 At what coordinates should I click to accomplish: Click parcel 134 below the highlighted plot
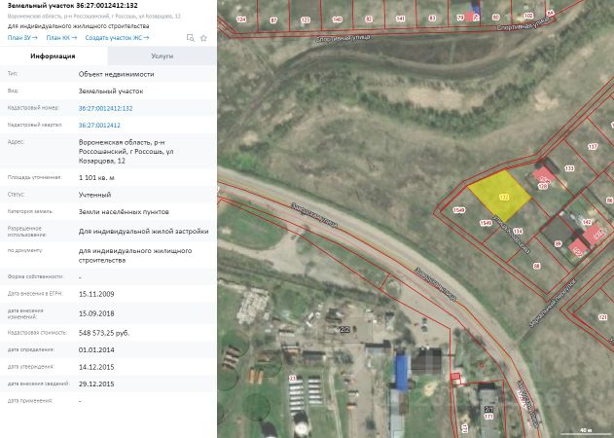click(x=519, y=231)
